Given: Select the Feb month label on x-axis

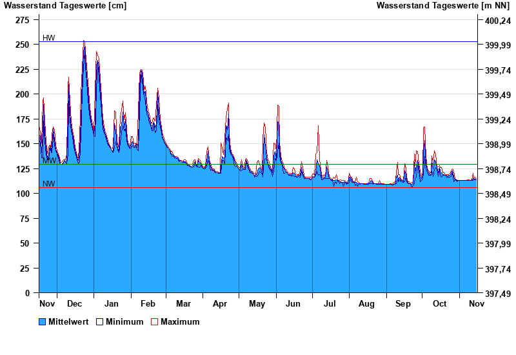Looking at the screenshot, I should pyautogui.click(x=148, y=303).
